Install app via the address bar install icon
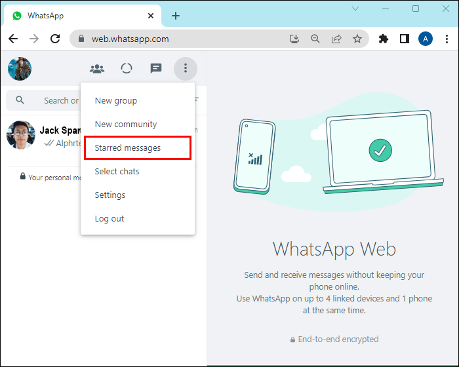Viewport: 459px width, 367px height. [x=294, y=39]
